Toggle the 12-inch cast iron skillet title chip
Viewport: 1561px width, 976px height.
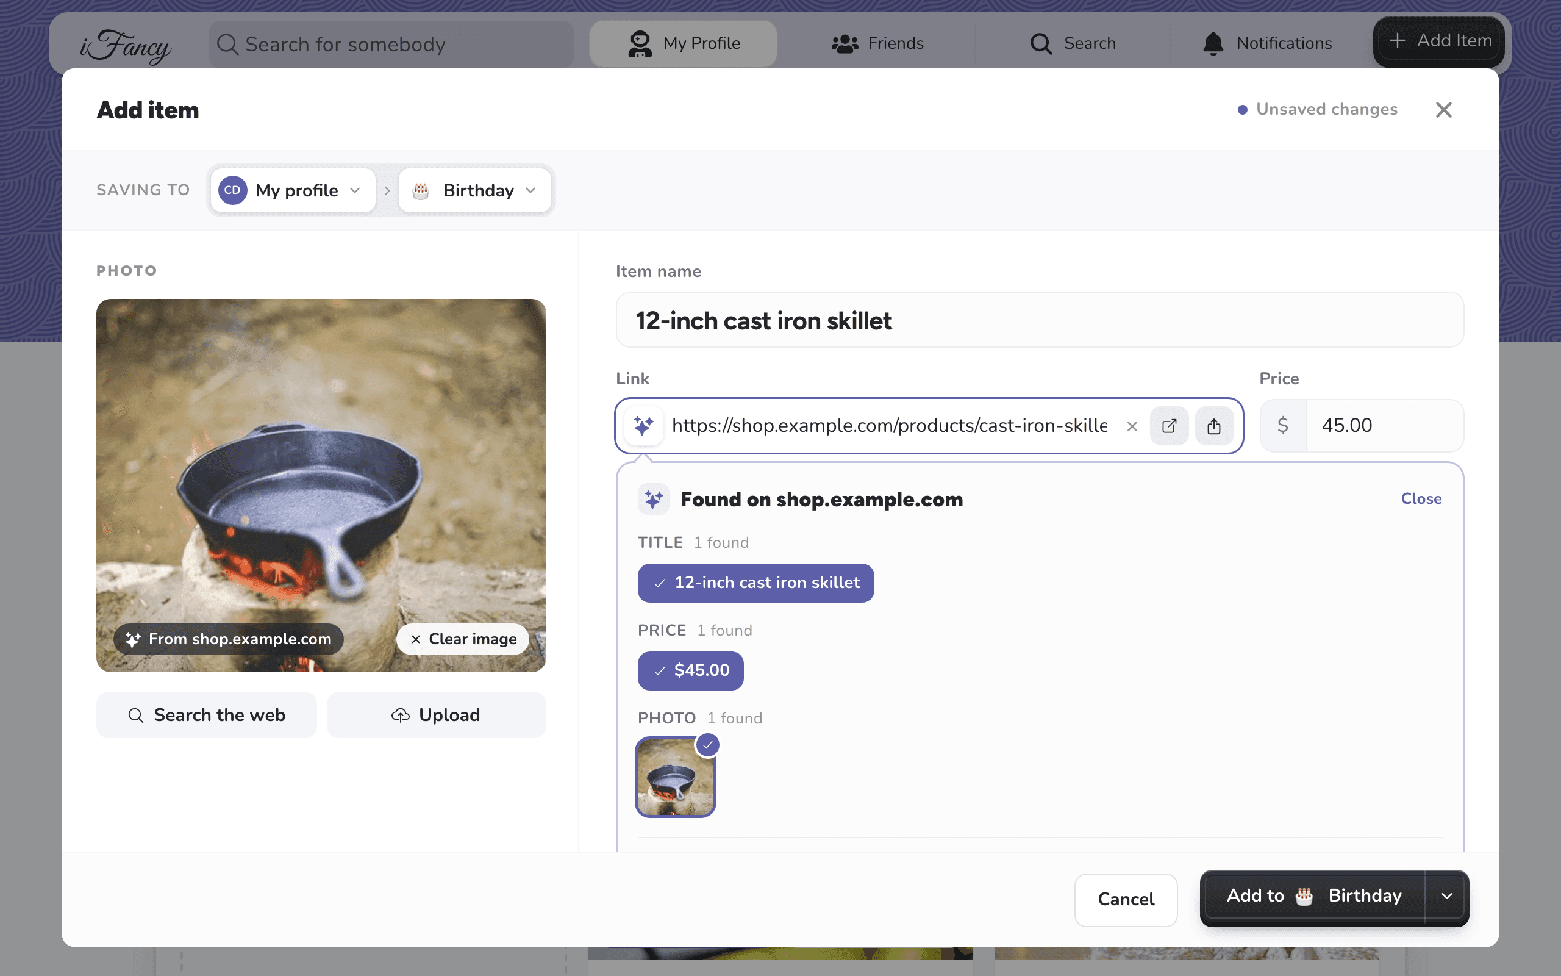755,583
